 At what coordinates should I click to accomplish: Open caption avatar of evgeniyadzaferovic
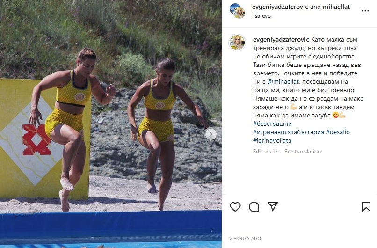click(x=237, y=43)
